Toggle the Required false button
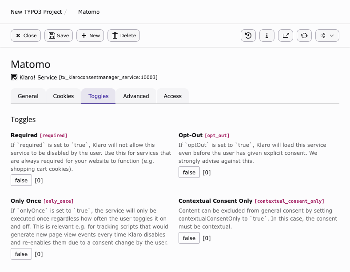 click(x=21, y=180)
